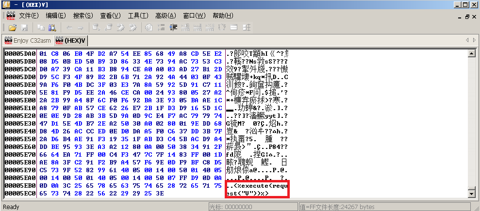
Task: Click offset 00005E00 in address column
Action: pyautogui.click(x=20, y=100)
